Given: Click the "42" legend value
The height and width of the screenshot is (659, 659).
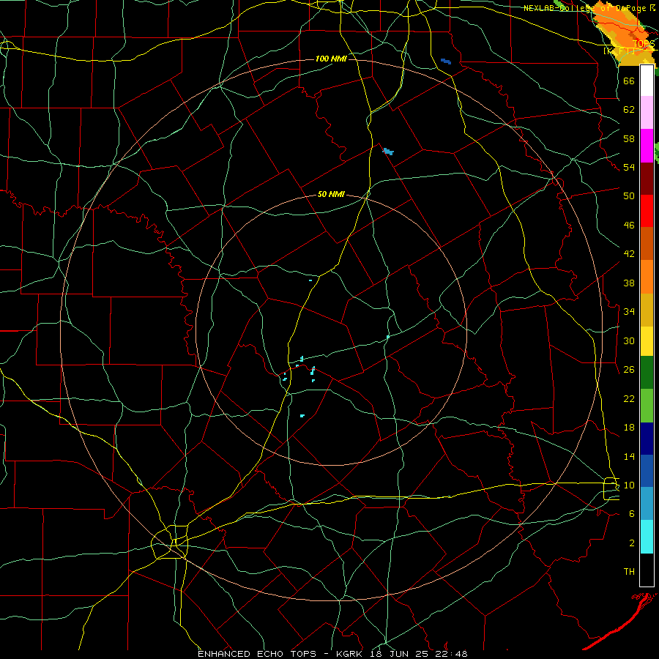Looking at the screenshot, I should click(629, 254).
